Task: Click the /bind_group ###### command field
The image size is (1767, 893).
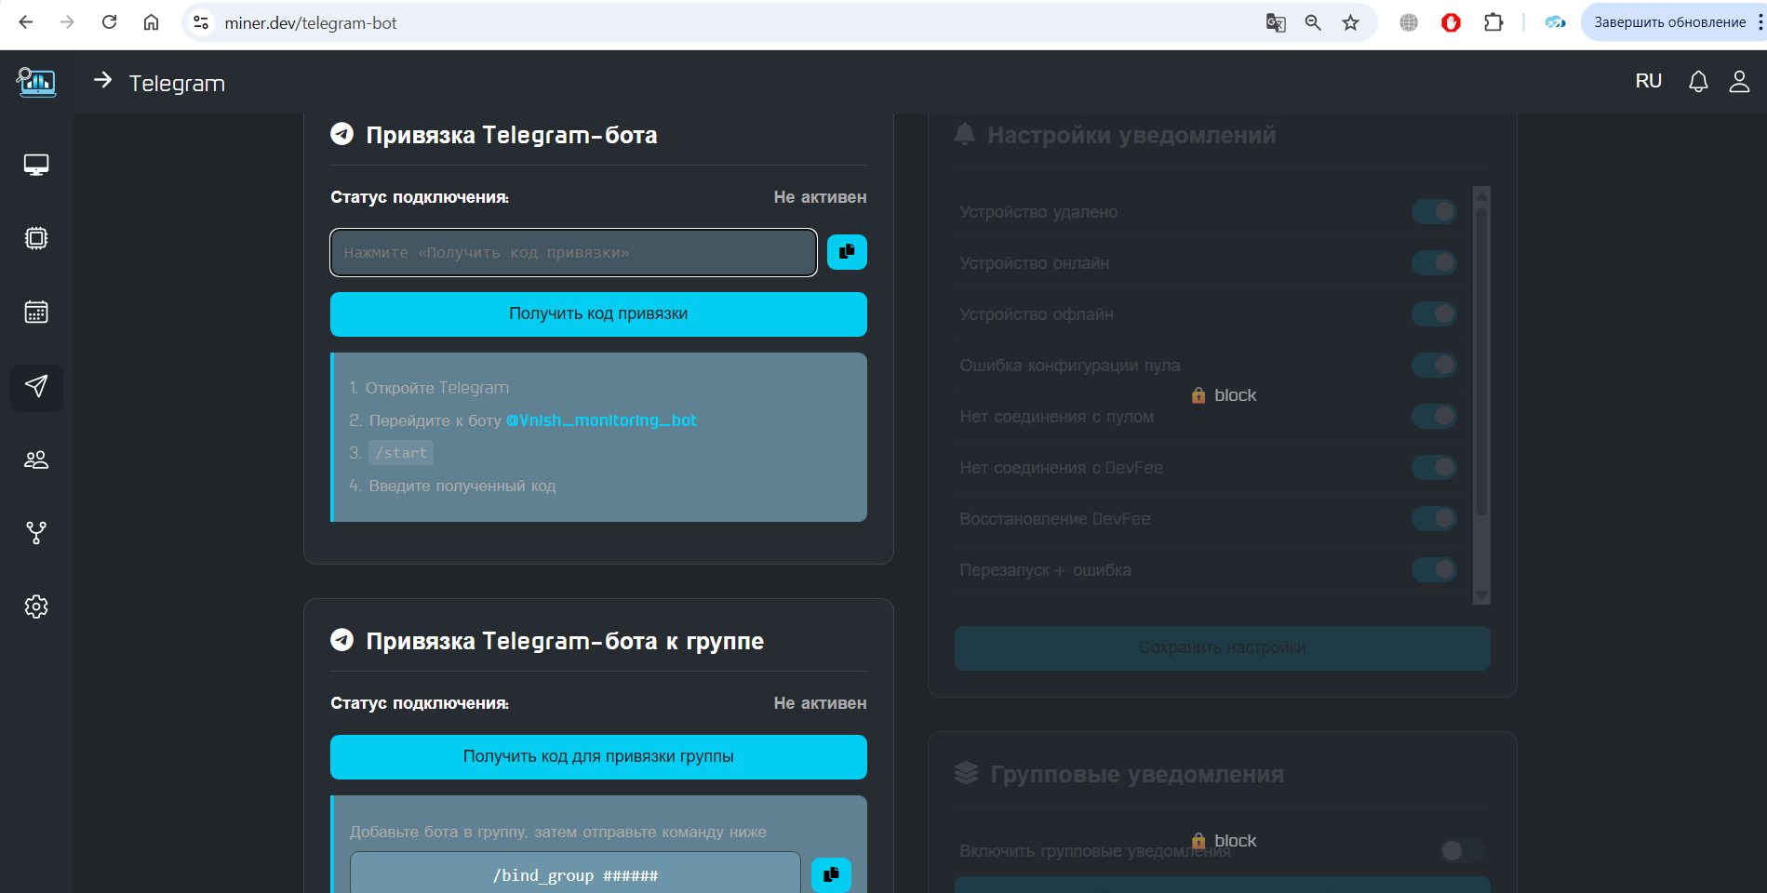Action: (575, 874)
